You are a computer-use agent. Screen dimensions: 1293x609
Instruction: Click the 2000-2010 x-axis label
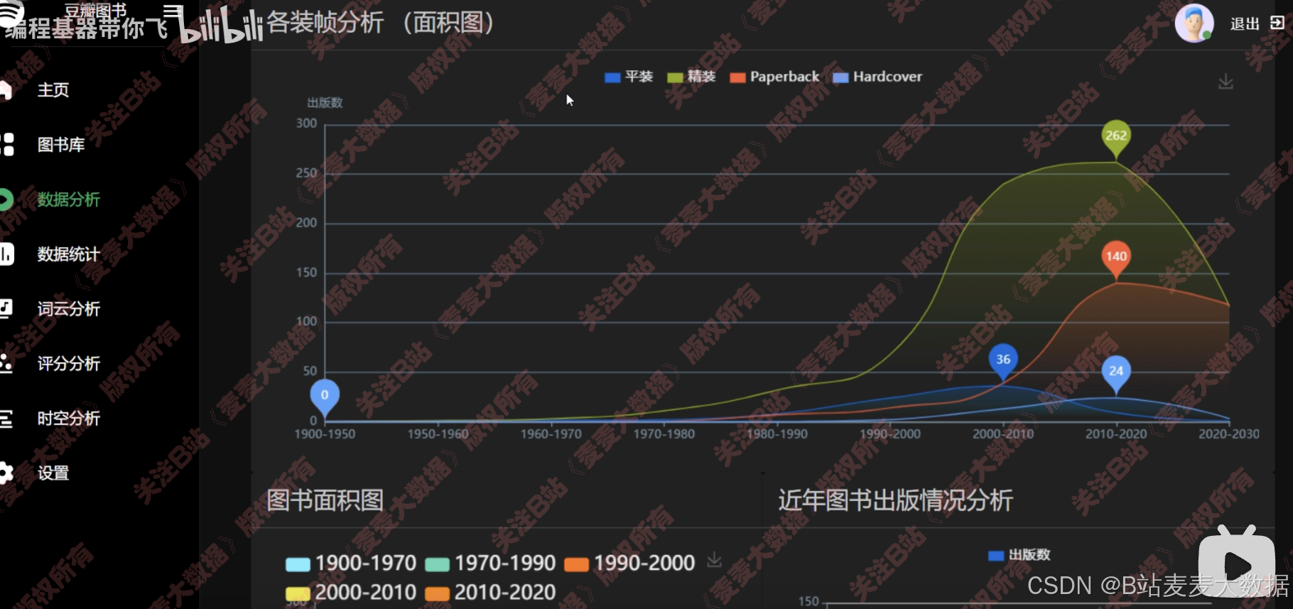[1003, 434]
